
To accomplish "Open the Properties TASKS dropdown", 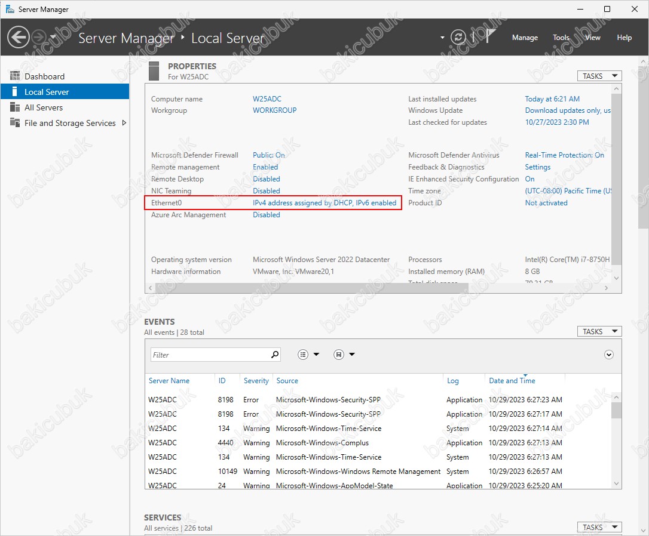I will (x=599, y=76).
